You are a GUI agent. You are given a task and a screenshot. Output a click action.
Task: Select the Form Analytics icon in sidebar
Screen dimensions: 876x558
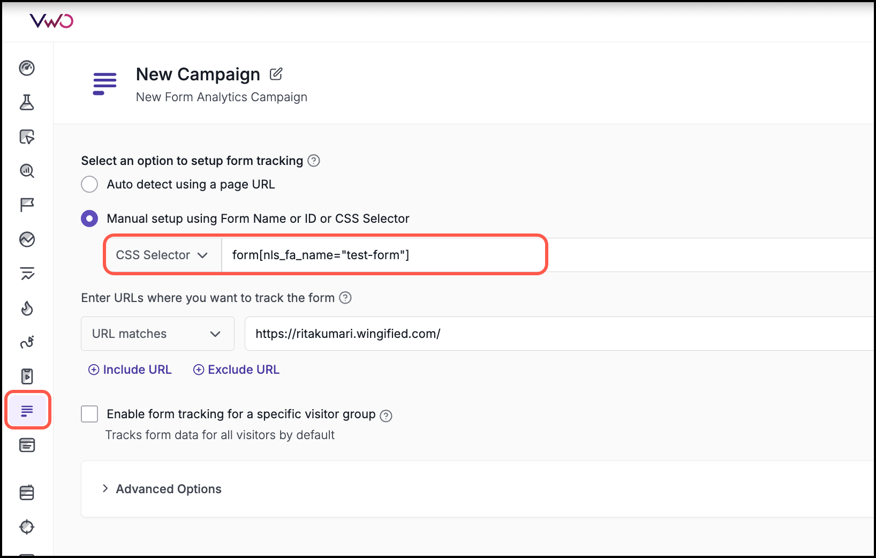(x=27, y=411)
